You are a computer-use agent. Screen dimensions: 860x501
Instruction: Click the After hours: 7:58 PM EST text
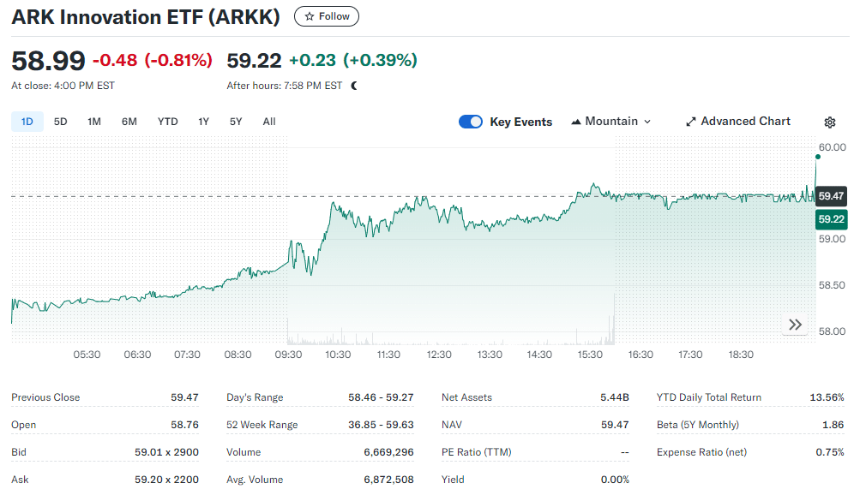285,86
